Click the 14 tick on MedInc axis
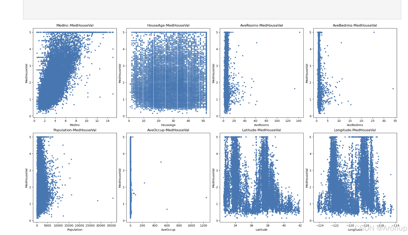Viewport: 408px width, 235px height. (108, 121)
